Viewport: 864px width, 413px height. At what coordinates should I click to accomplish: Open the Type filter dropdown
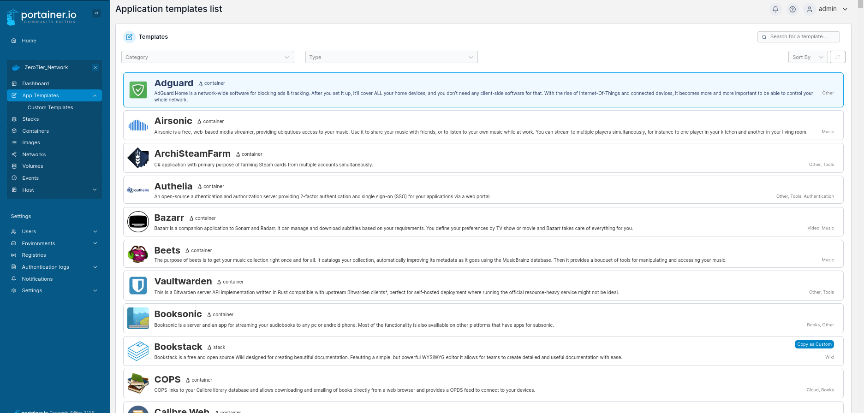pyautogui.click(x=391, y=57)
